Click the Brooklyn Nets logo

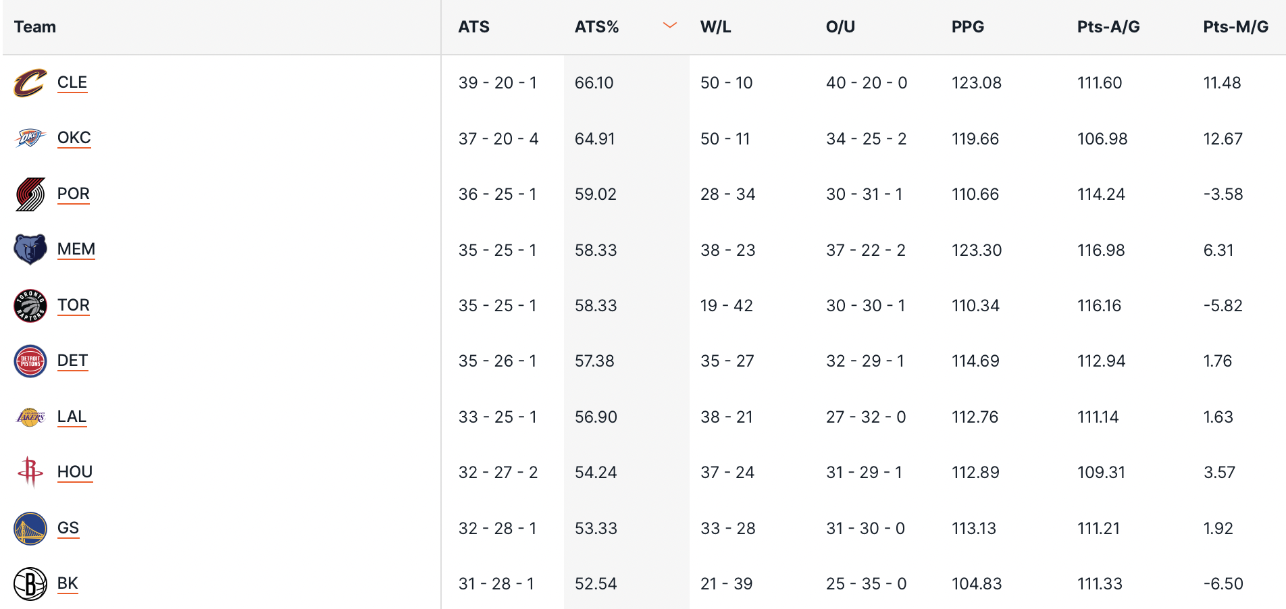click(30, 584)
